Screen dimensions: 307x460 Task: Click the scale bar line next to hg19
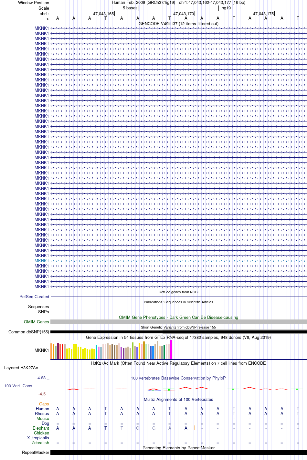179,8
